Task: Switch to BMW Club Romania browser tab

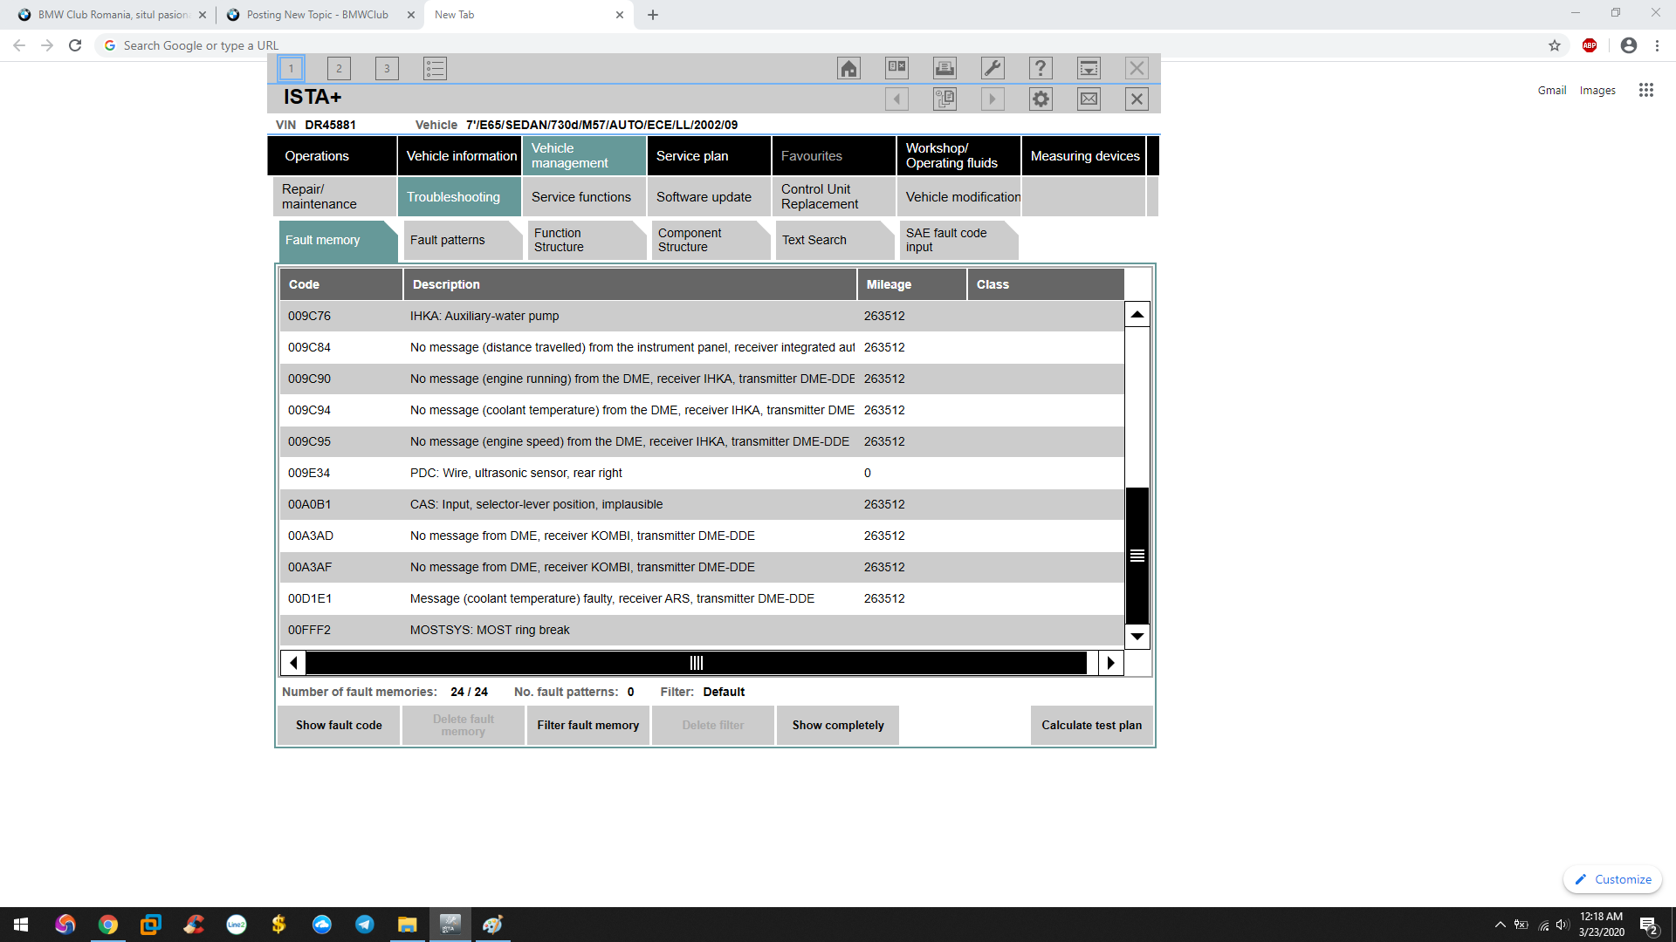Action: (112, 15)
